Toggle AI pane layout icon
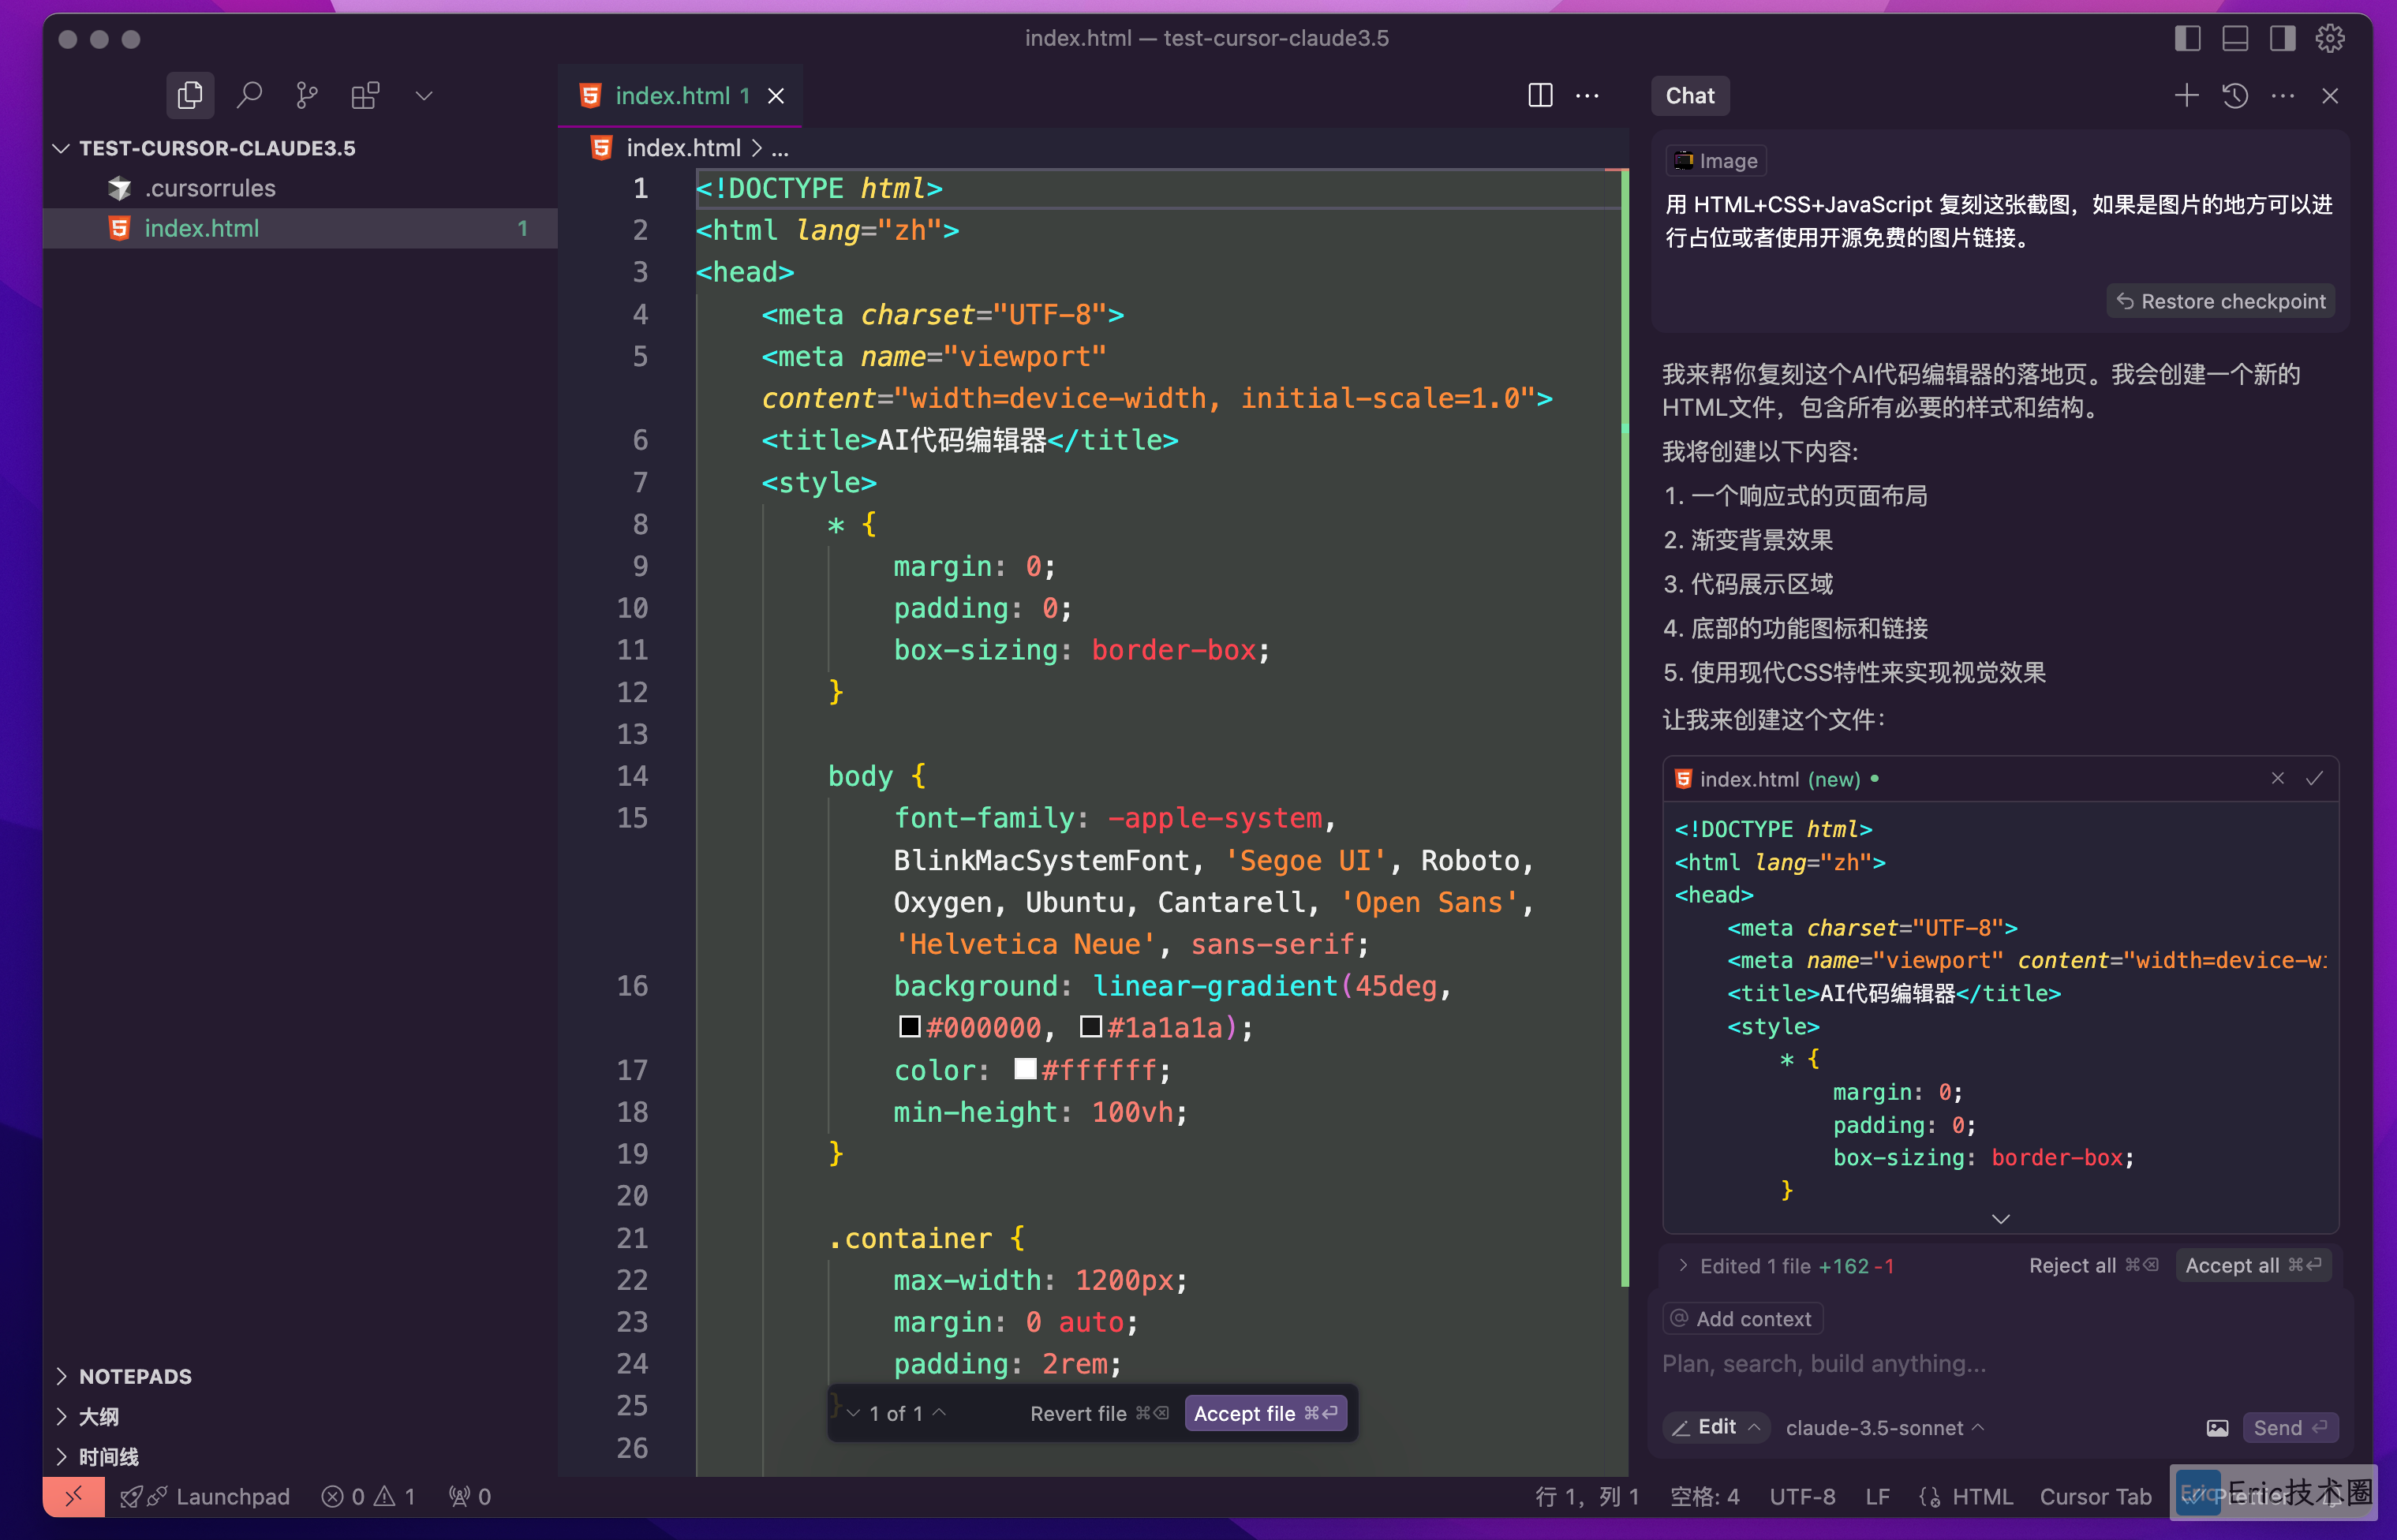Screen dimensions: 2397x1540 pyautogui.click(x=2282, y=38)
